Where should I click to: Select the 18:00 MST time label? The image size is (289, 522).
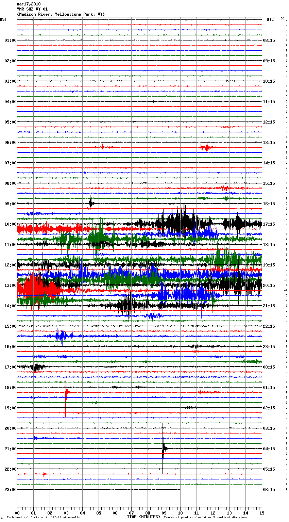(x=10, y=388)
